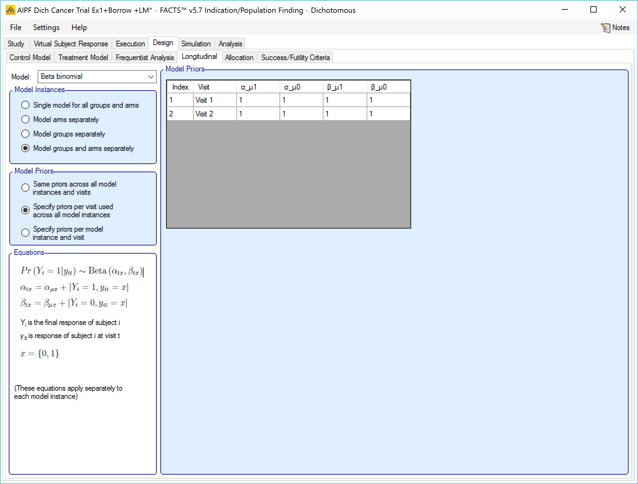Open the Help menu
This screenshot has width=638, height=484.
tap(79, 28)
